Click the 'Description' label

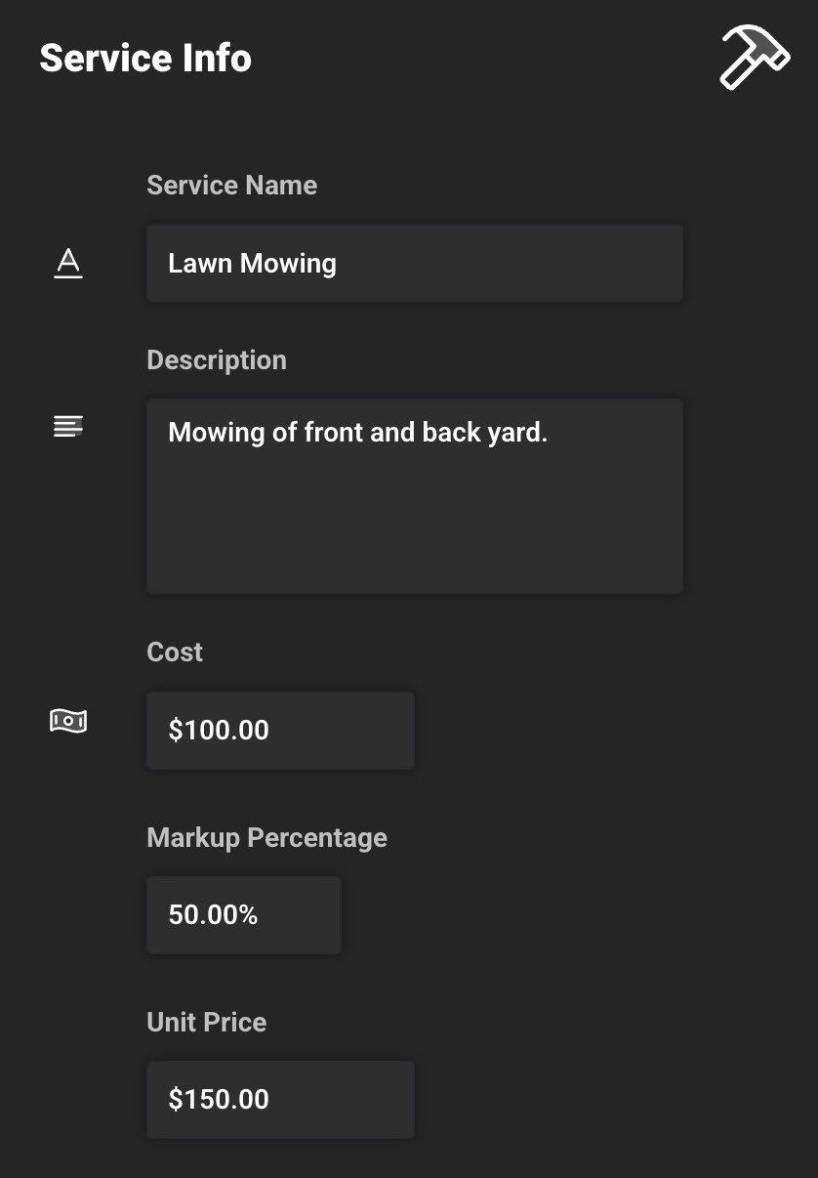pos(216,359)
